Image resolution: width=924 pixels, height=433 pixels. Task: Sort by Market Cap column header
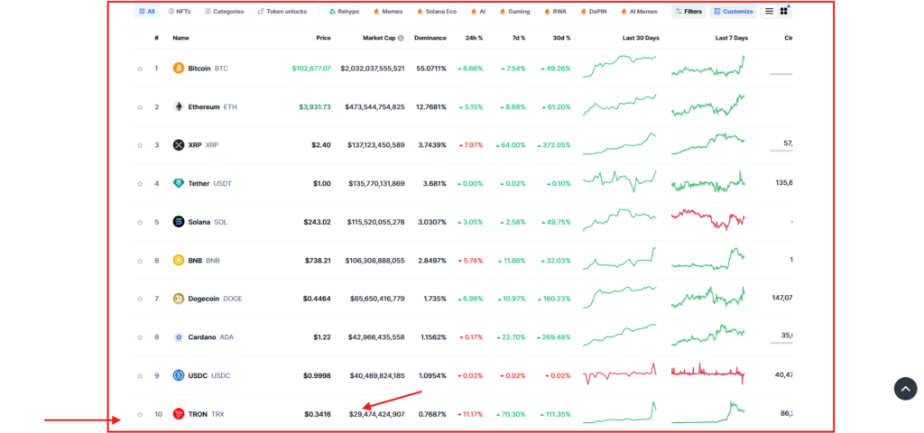click(x=379, y=38)
